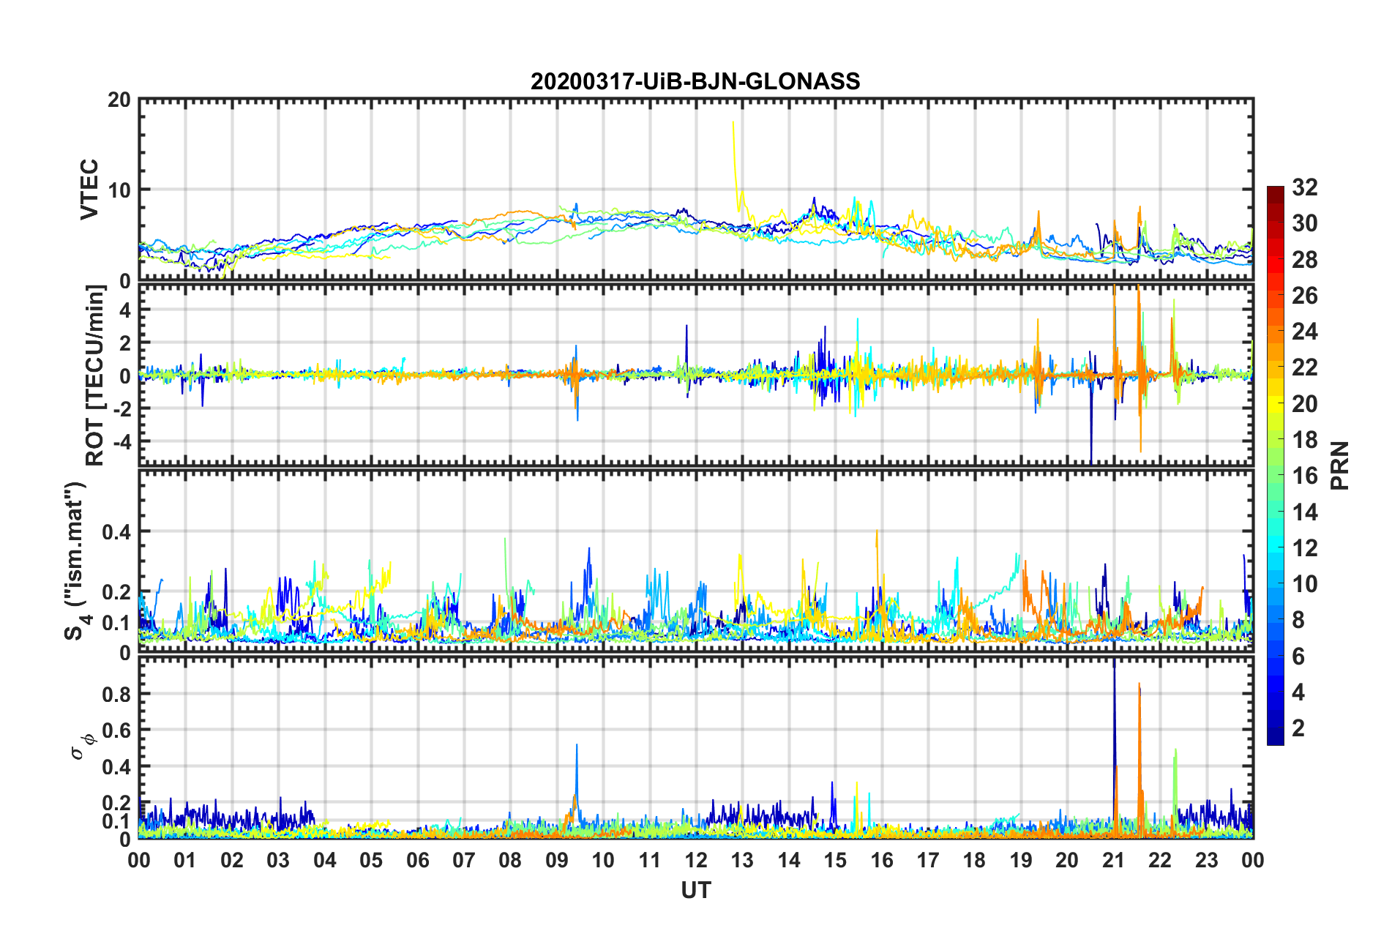
Task: Click the ROT axis tick 2
Action: 125,343
